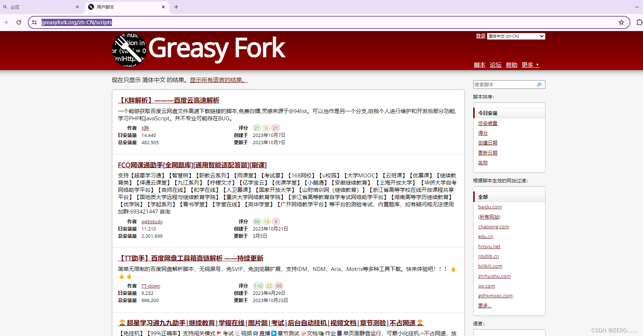Open author K胖 profile
Viewport: 643px width, 336px height.
[145, 128]
